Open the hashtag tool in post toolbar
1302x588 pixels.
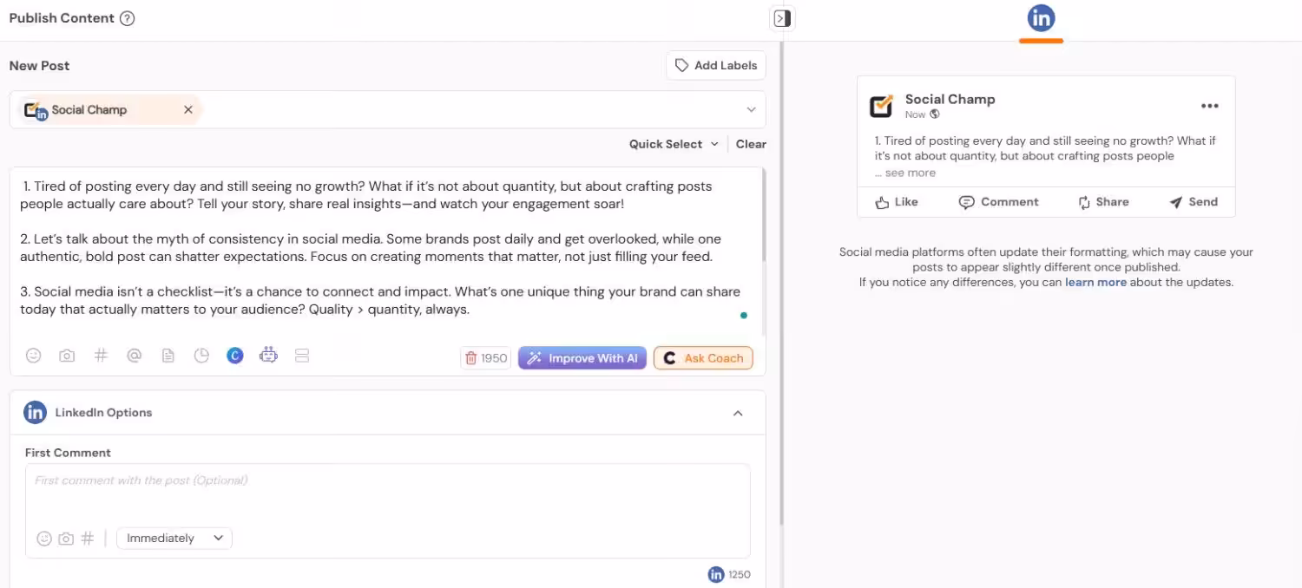tap(101, 356)
